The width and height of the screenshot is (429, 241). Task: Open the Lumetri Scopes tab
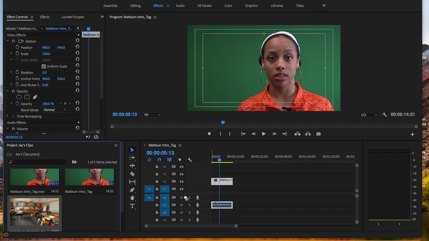click(73, 17)
